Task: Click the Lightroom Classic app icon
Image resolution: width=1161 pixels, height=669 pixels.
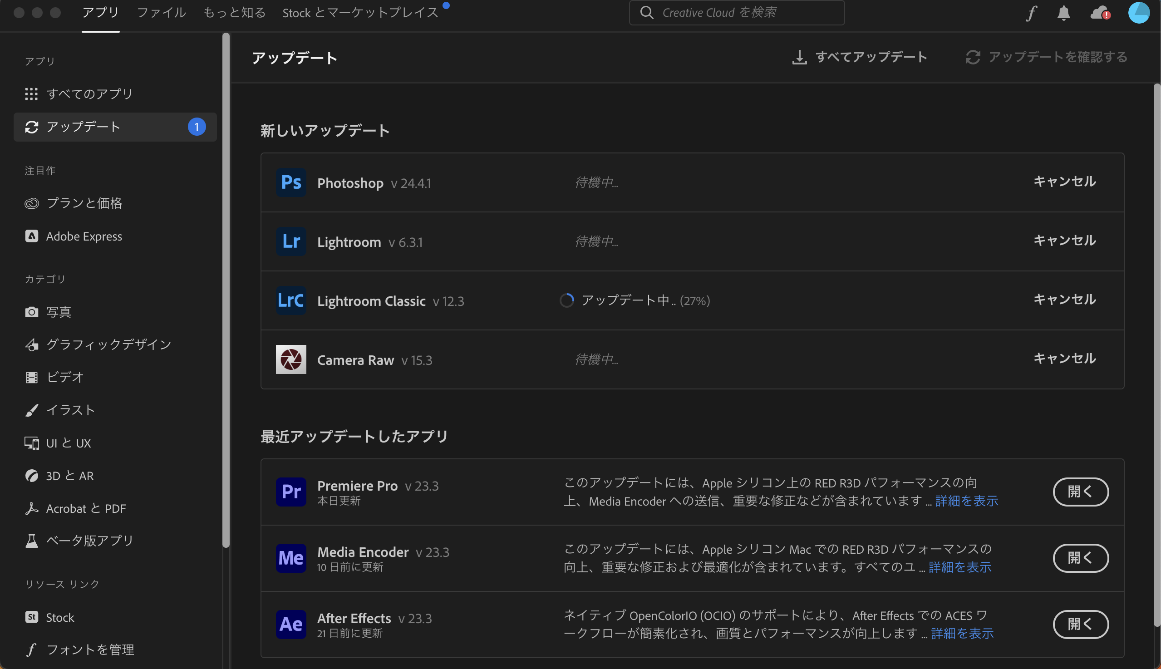Action: click(291, 300)
